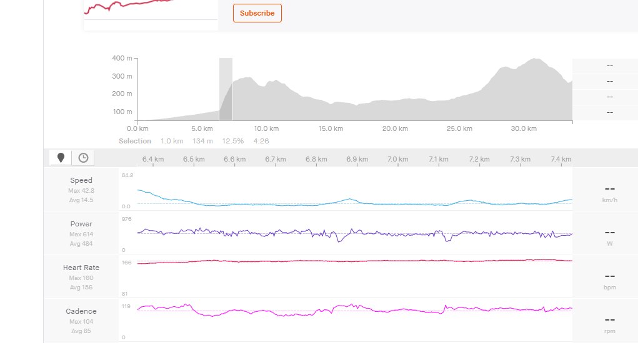This screenshot has height=343, width=638.
Task: Click the Power chart label
Action: (x=81, y=224)
